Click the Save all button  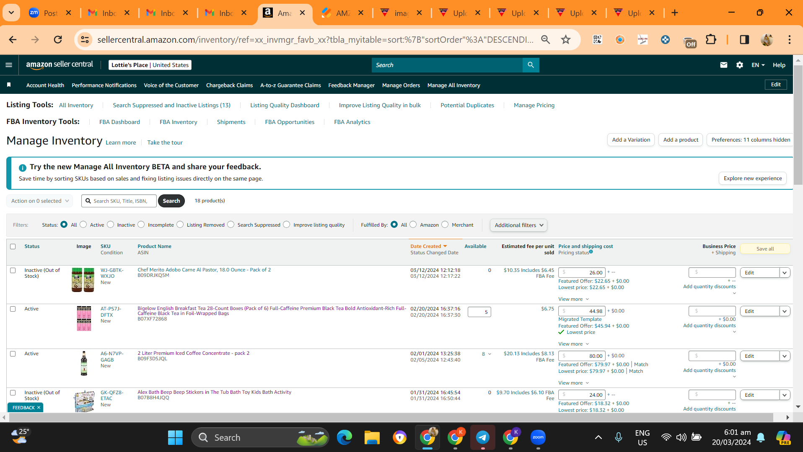click(x=765, y=249)
